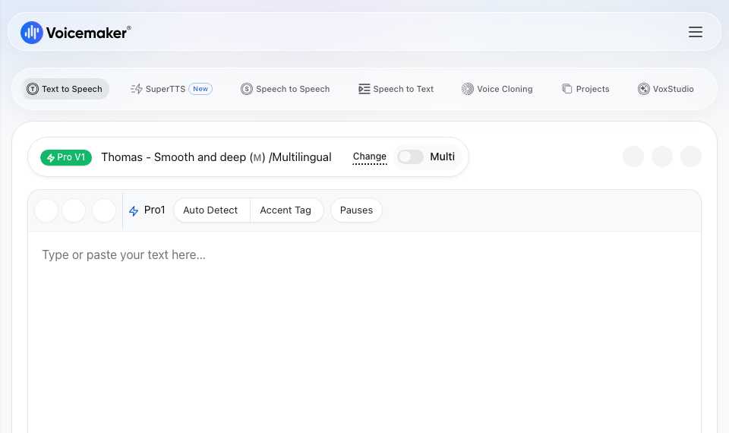Click the Voicemaker logo

tap(76, 33)
